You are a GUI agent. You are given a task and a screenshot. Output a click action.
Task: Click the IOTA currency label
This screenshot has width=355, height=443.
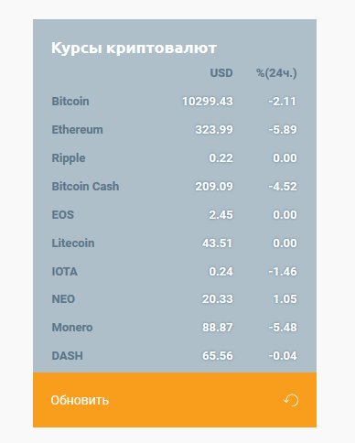tap(65, 272)
